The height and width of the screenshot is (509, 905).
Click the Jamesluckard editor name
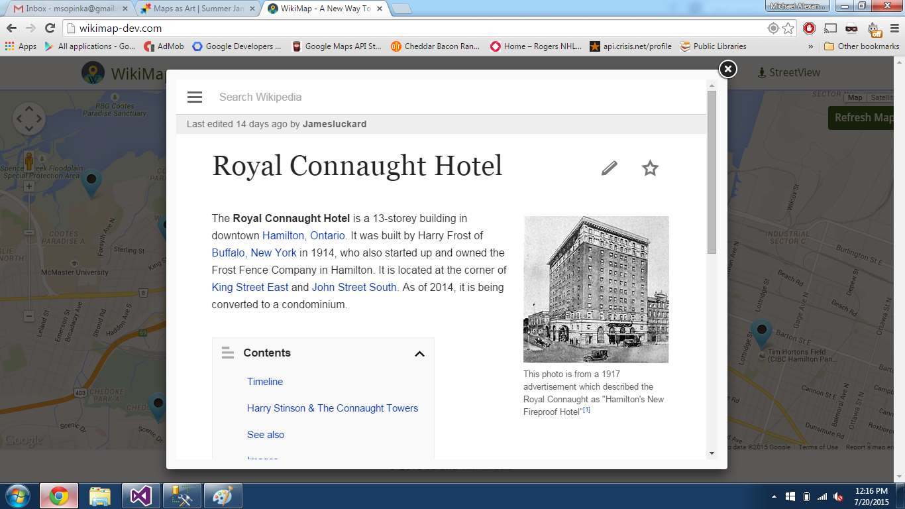point(335,124)
